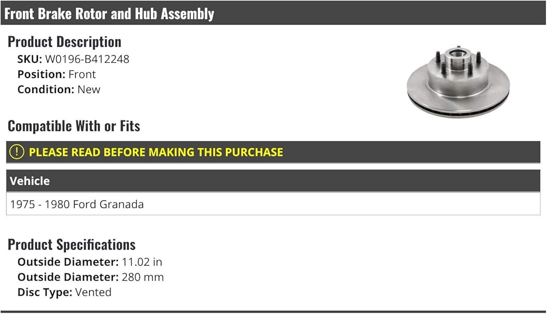Viewport: 547px width, 314px height.
Task: Click the Disc Type label
Action: click(45, 292)
